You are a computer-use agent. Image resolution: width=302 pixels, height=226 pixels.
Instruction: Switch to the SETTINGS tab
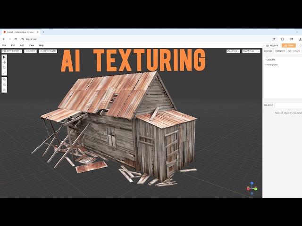pyautogui.click(x=294, y=51)
